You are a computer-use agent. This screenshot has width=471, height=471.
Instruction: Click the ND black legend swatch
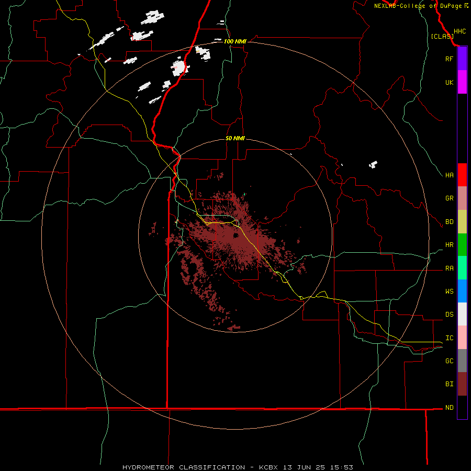point(462,407)
